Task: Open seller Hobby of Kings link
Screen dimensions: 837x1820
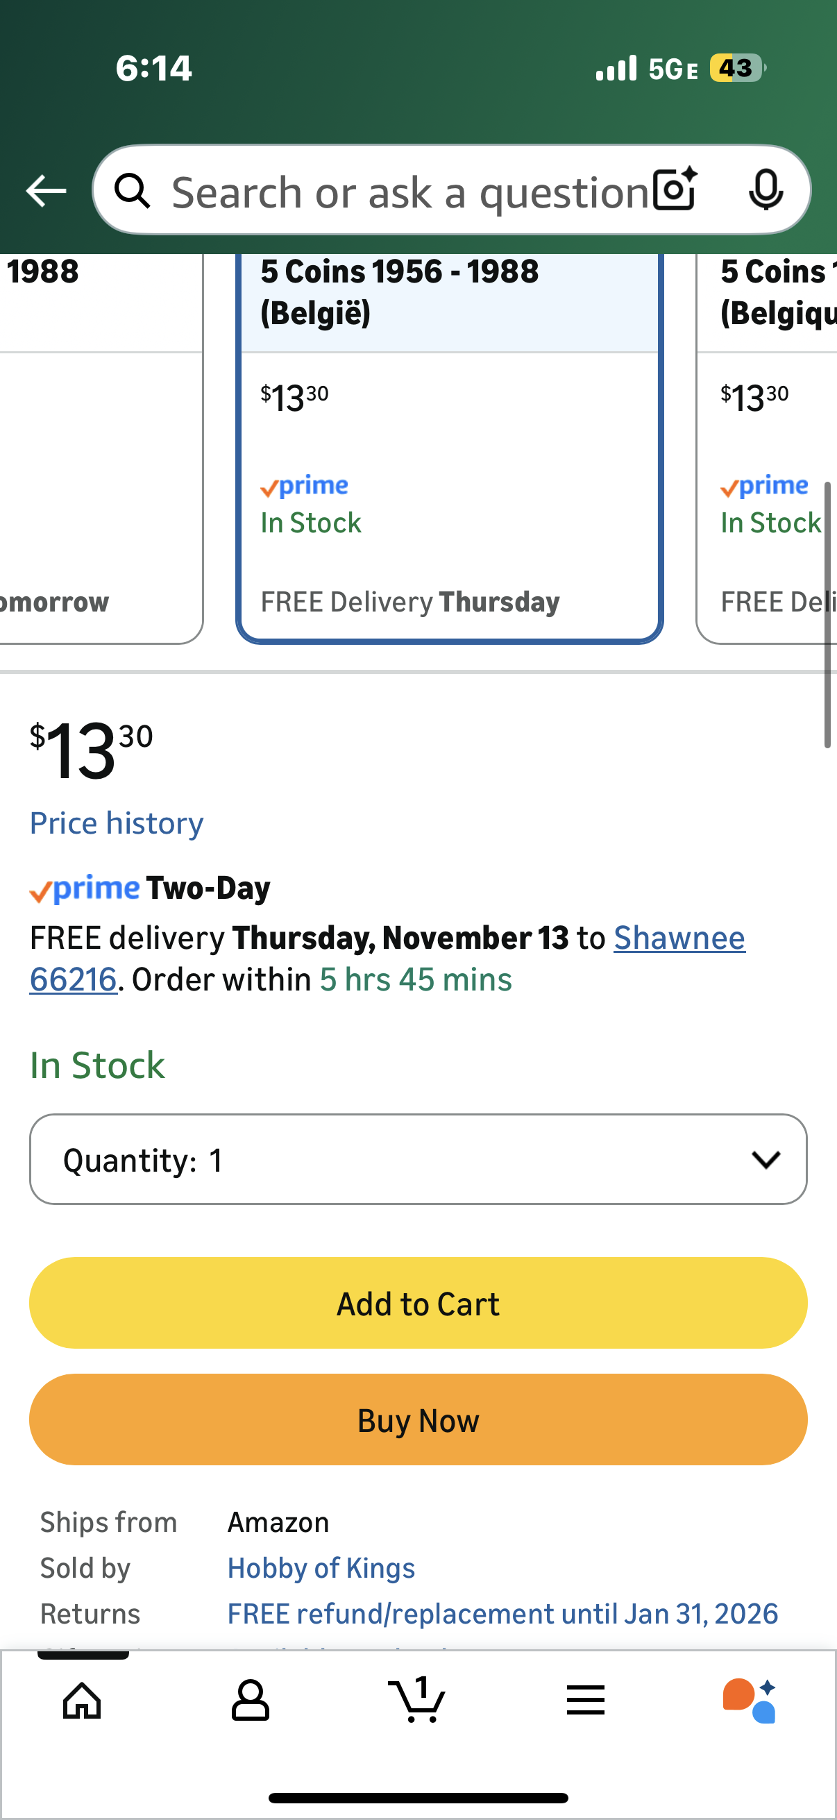Action: 321,1569
